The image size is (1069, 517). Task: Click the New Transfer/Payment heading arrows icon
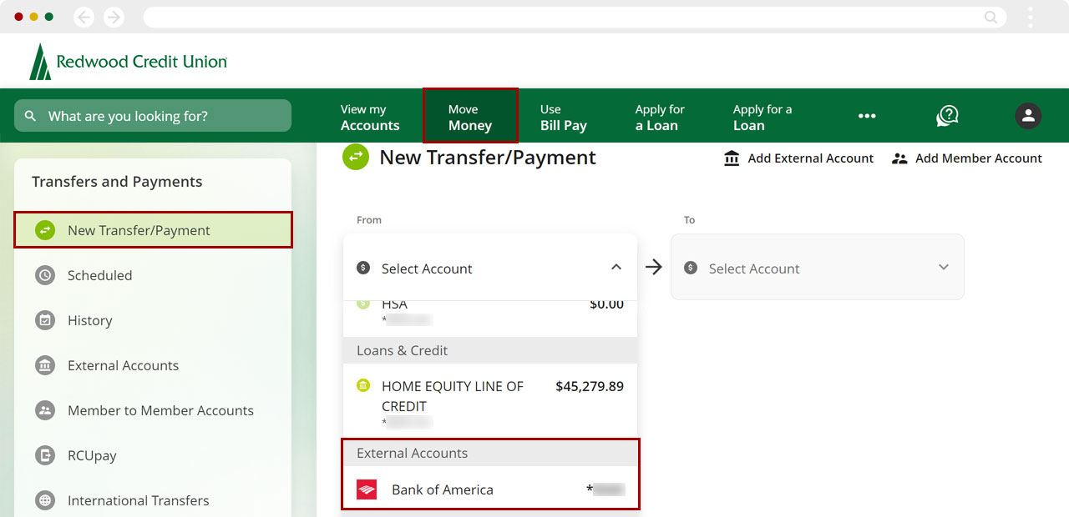point(356,157)
